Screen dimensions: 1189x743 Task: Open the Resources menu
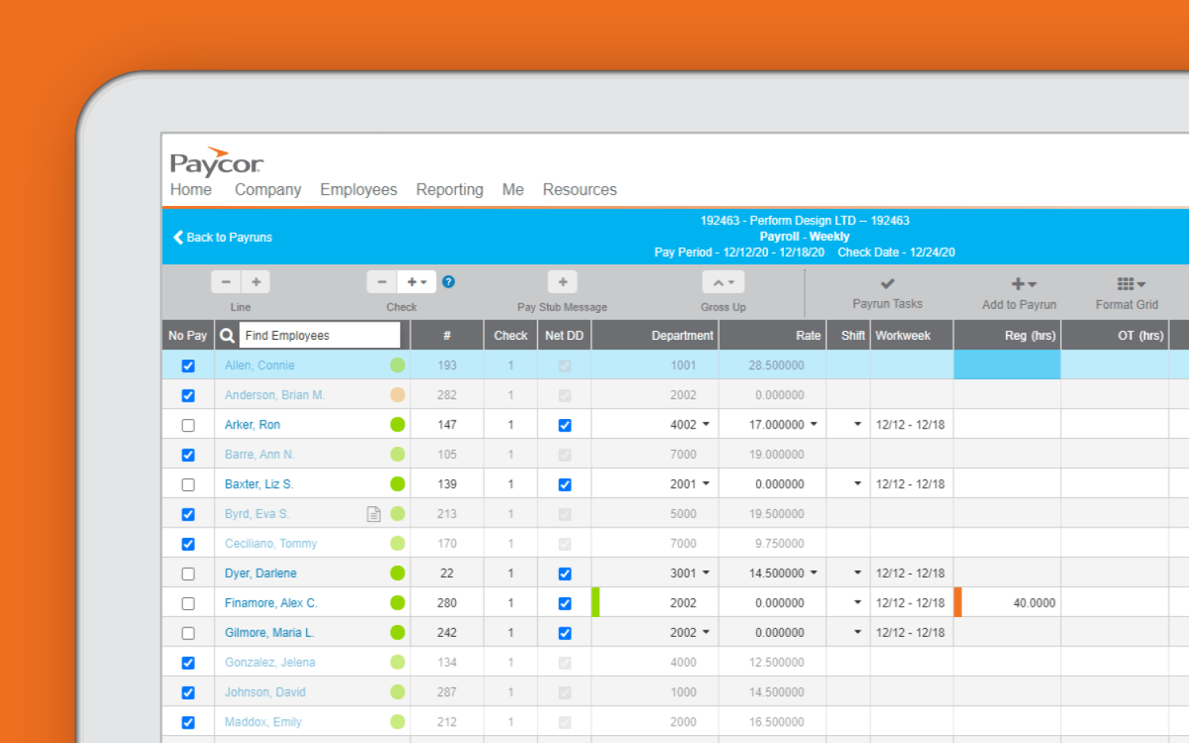(x=579, y=189)
